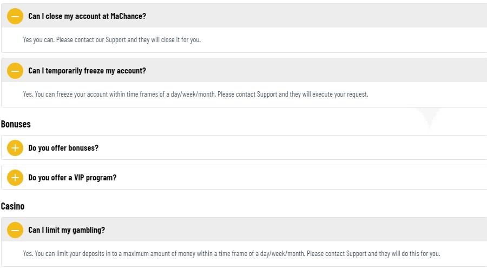This screenshot has width=487, height=270.
Task: Click the 'Bonuses' section heading
Action: 16,124
